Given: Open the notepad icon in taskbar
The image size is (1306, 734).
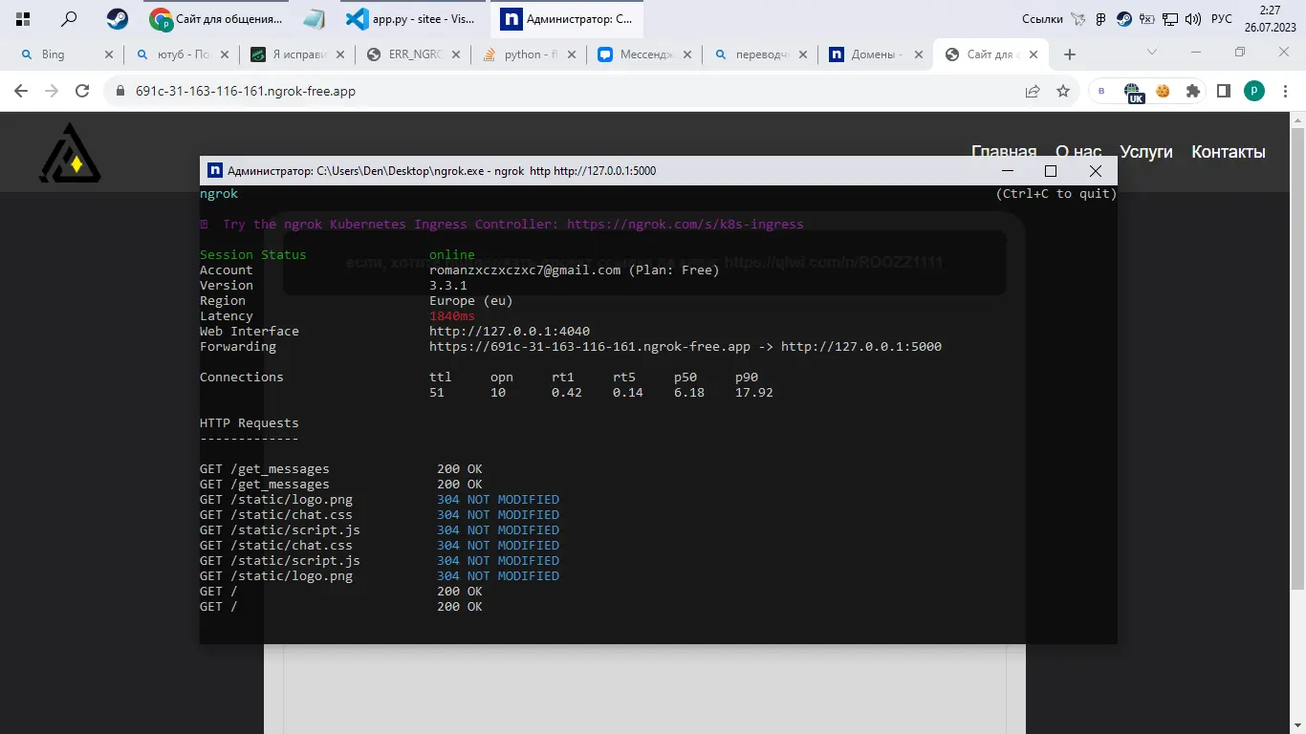Looking at the screenshot, I should (314, 18).
